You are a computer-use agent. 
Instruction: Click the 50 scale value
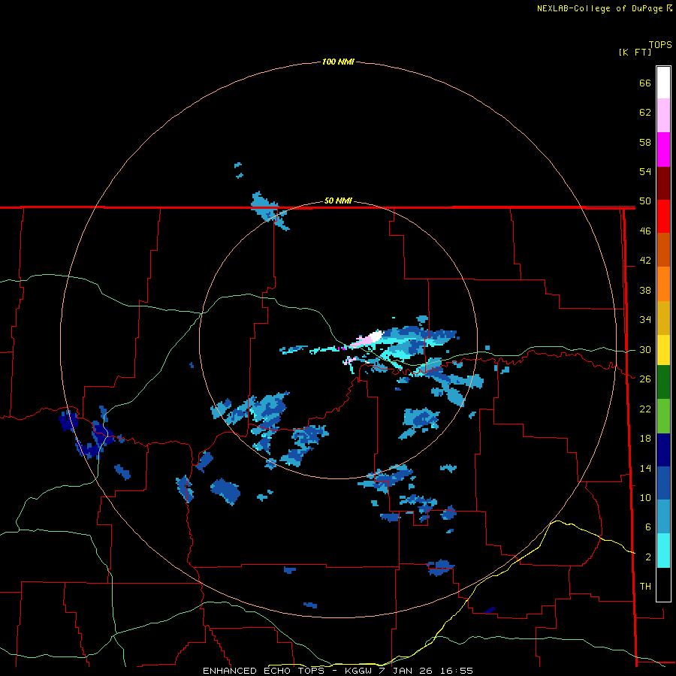pyautogui.click(x=645, y=201)
